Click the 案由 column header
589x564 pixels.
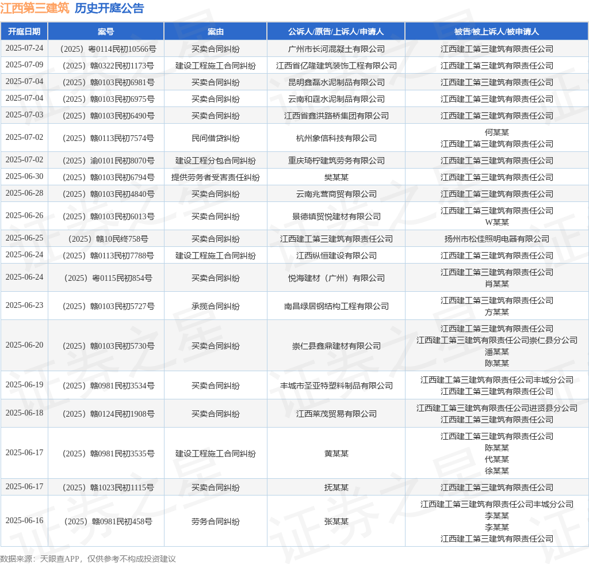[216, 32]
